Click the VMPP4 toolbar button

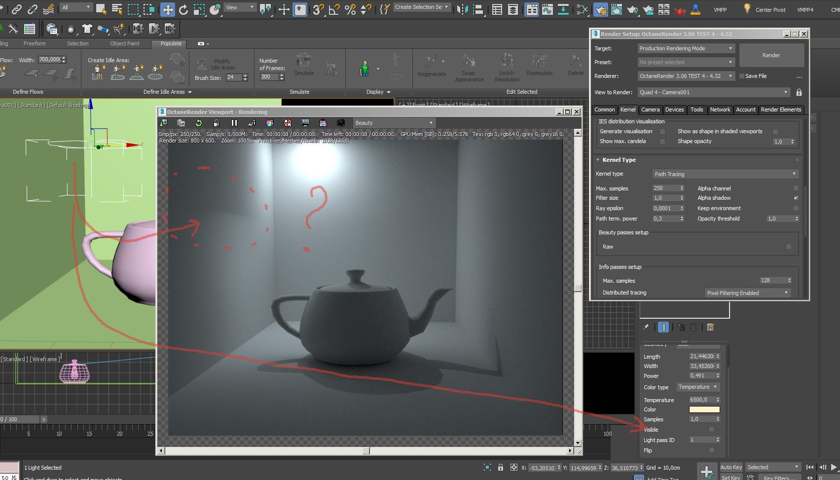point(805,9)
